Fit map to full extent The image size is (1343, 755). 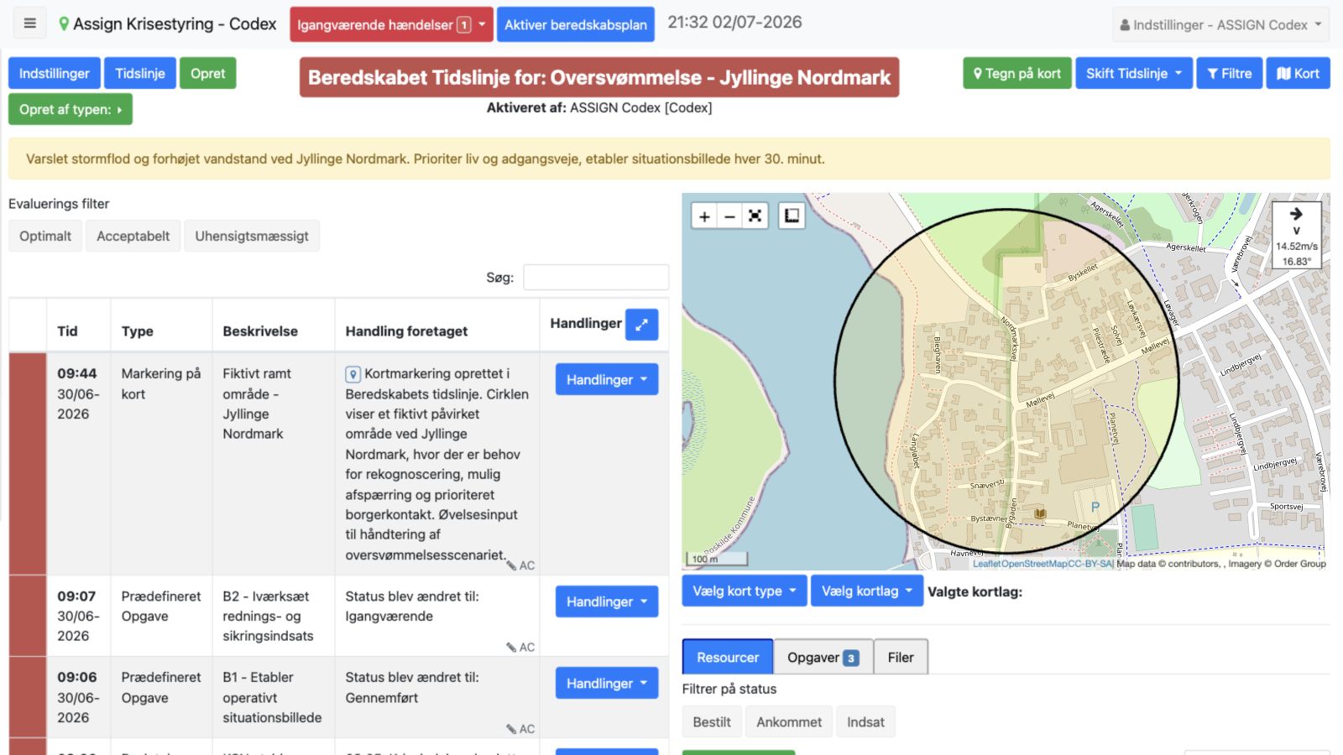(755, 216)
